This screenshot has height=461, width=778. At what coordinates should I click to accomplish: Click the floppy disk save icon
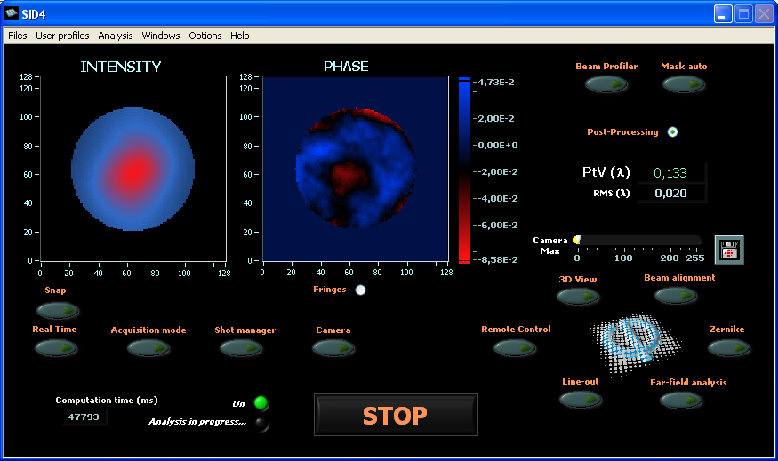pos(728,250)
